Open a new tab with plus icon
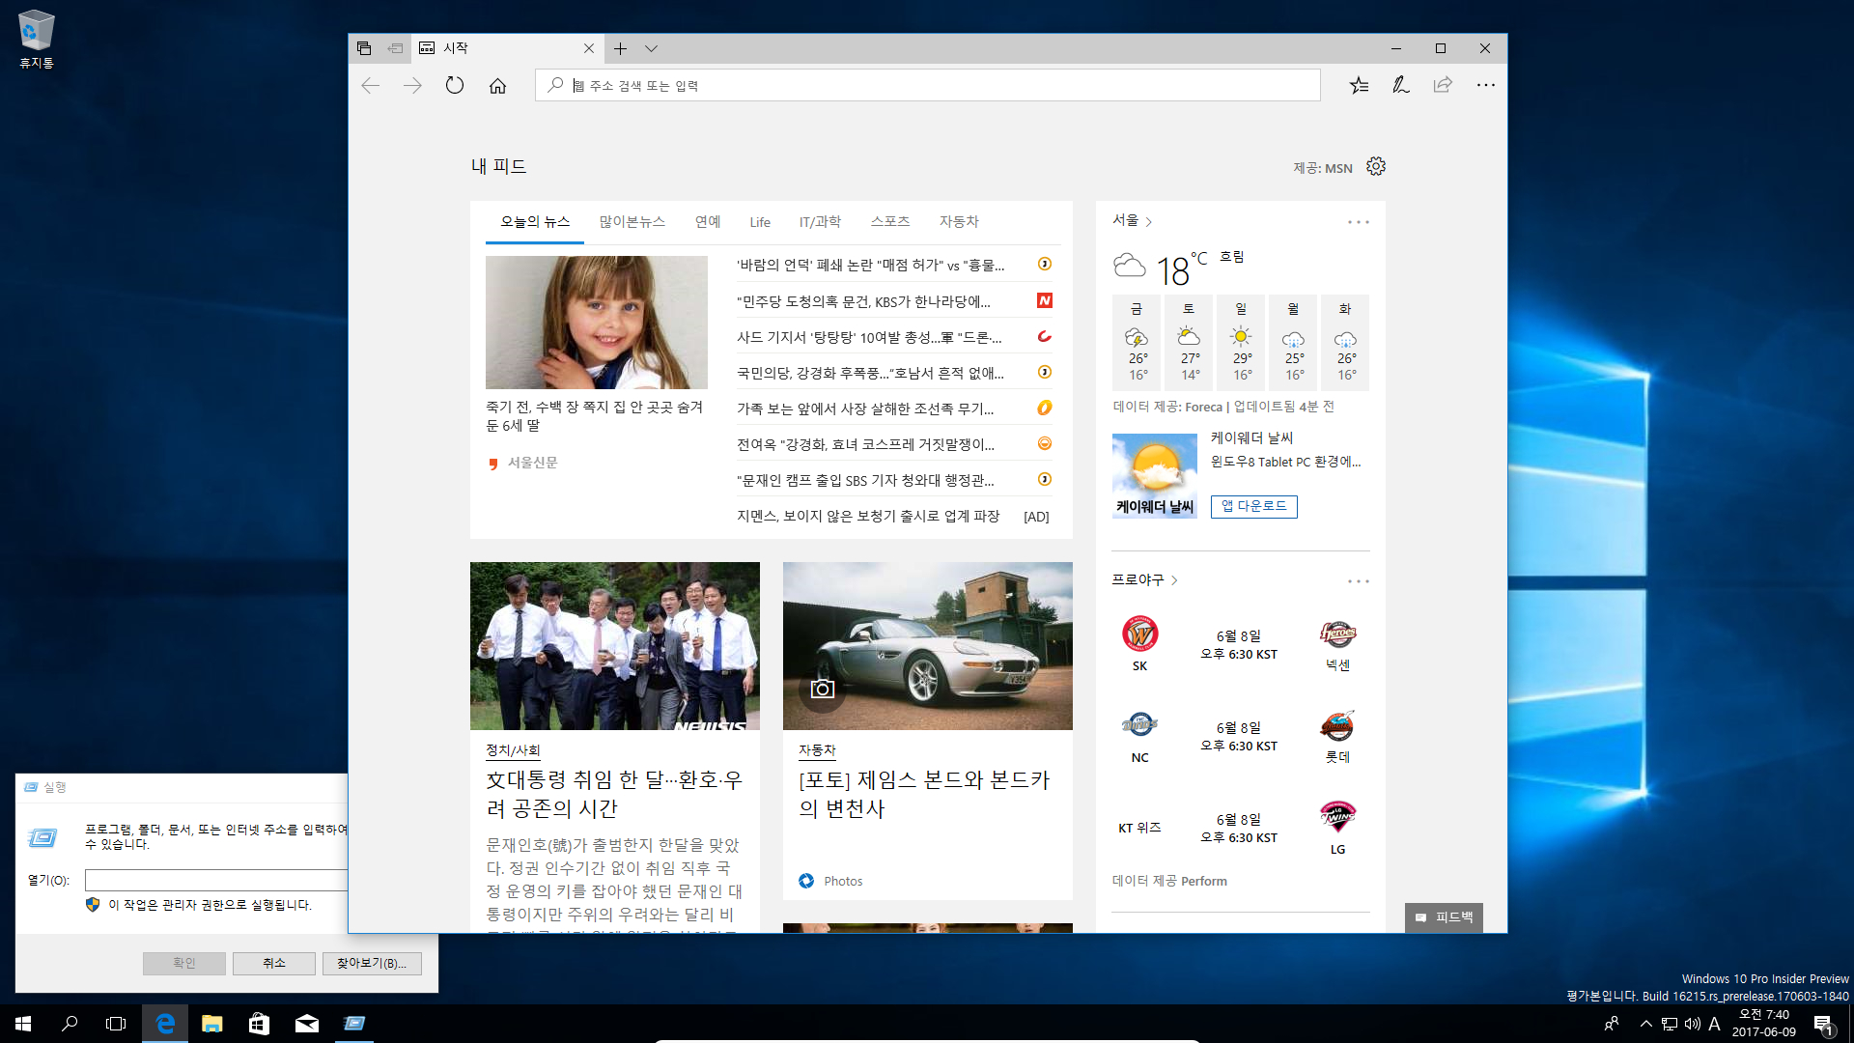The width and height of the screenshot is (1854, 1043). point(620,48)
